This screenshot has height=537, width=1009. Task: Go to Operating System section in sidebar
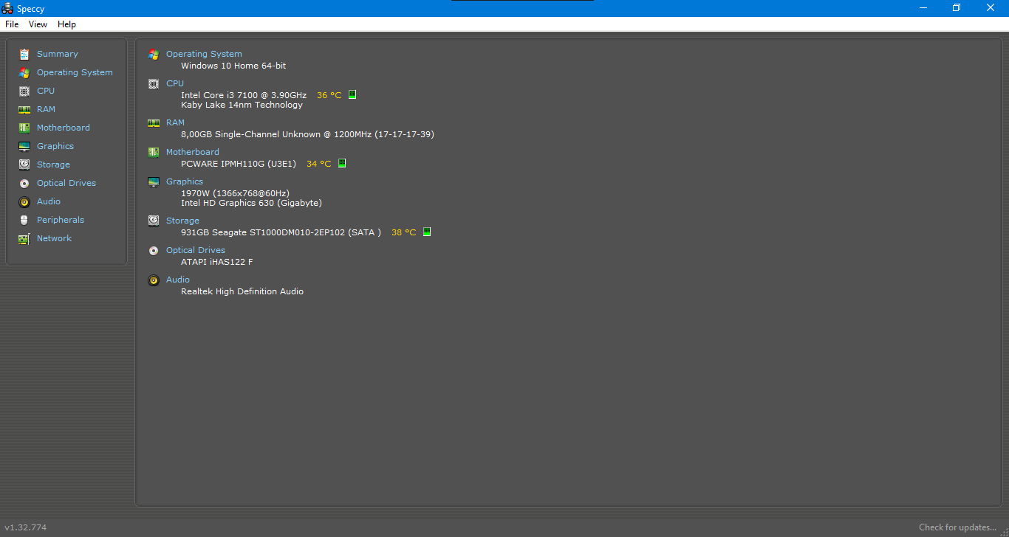[x=75, y=72]
